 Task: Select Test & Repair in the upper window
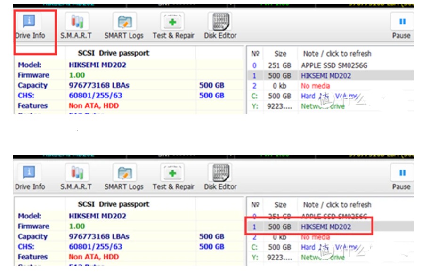(x=173, y=26)
